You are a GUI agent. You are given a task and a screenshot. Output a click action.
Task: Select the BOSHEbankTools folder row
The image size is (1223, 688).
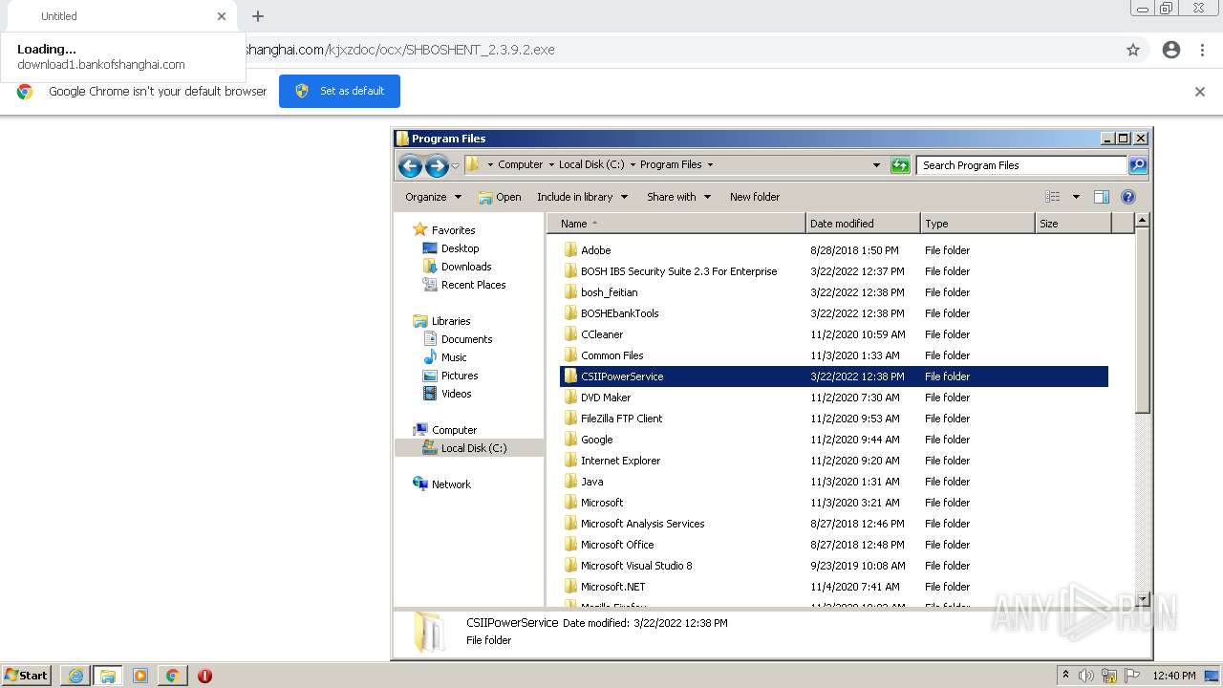pos(833,313)
